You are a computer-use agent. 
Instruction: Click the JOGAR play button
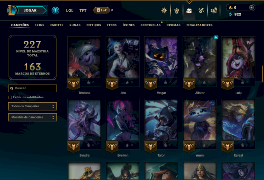pos(30,10)
